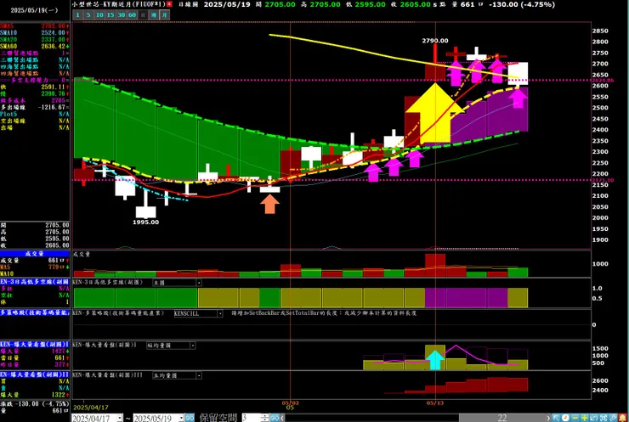This screenshot has width=629, height=422.
Task: Select the weekly (週) timeframe button
Action: click(154, 14)
